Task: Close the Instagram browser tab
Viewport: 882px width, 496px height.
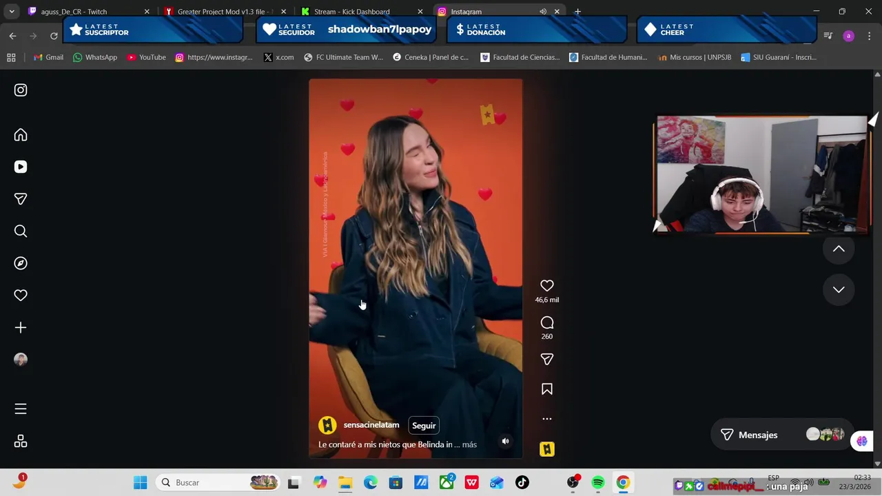Action: [557, 12]
